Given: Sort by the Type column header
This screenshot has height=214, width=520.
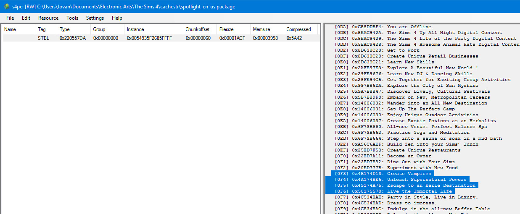Looking at the screenshot, I should click(x=74, y=29).
